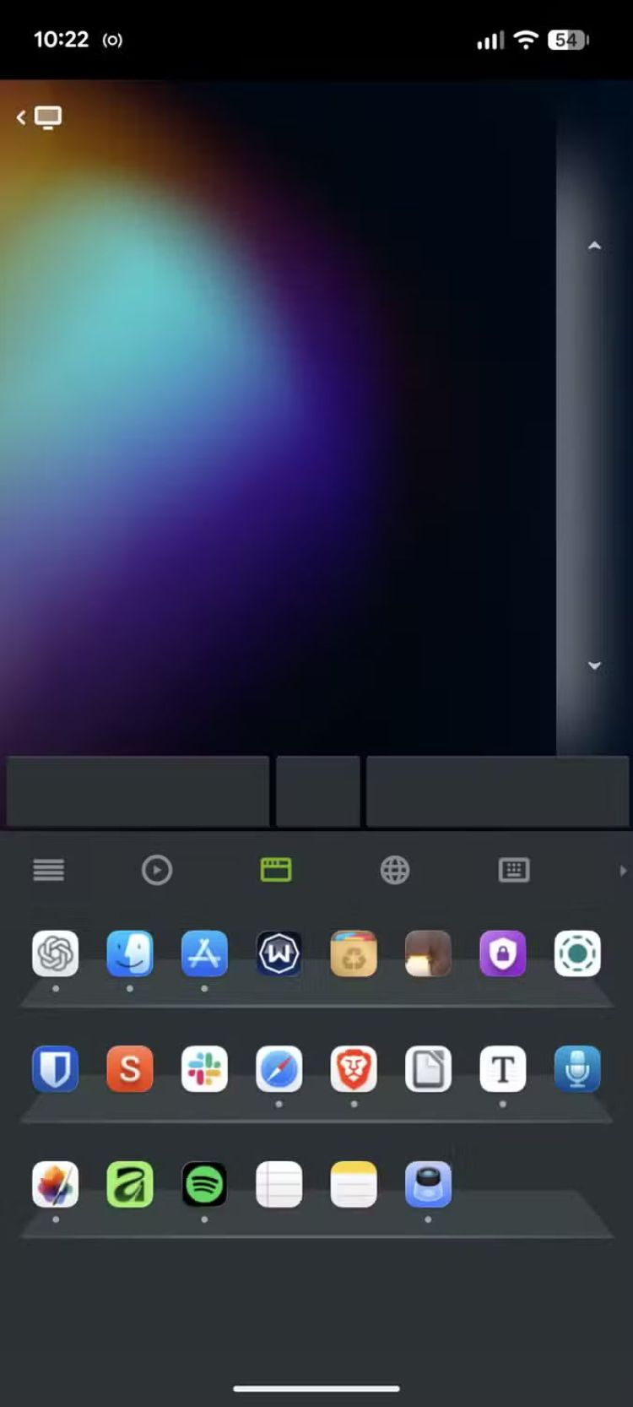The image size is (633, 1407).
Task: Launch the Brave browser icon
Action: pyautogui.click(x=354, y=1069)
